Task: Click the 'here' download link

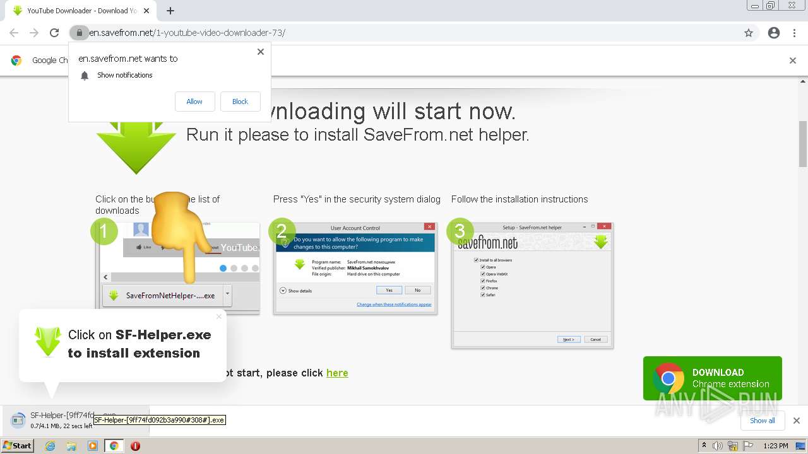Action: (x=337, y=373)
